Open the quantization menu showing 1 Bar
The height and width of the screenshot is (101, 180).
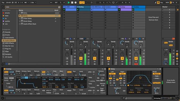pyautogui.click(x=33, y=3)
